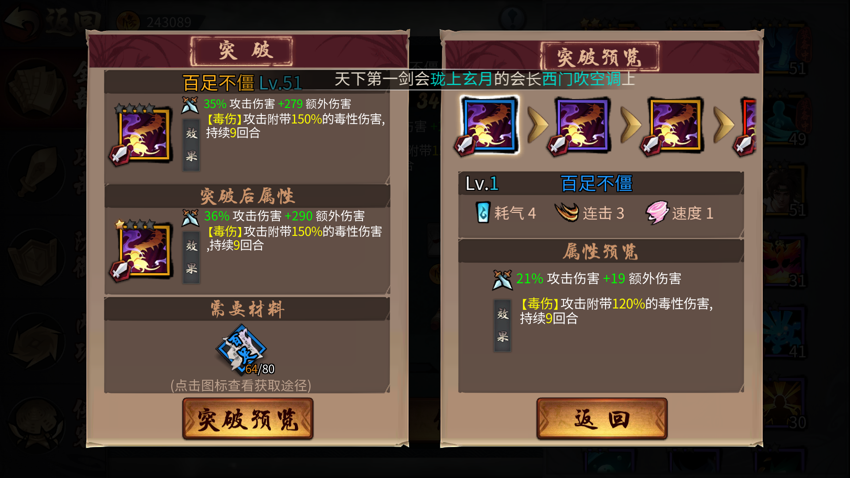The height and width of the screenshot is (478, 850).
Task: Click the 返回 button in preview panel
Action: click(602, 419)
